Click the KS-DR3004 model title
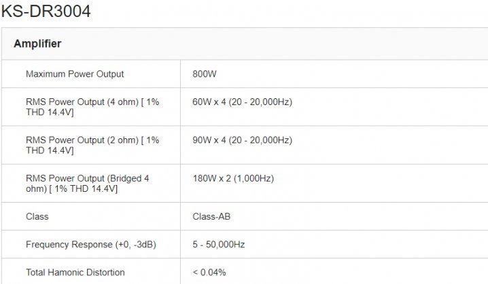 point(46,11)
